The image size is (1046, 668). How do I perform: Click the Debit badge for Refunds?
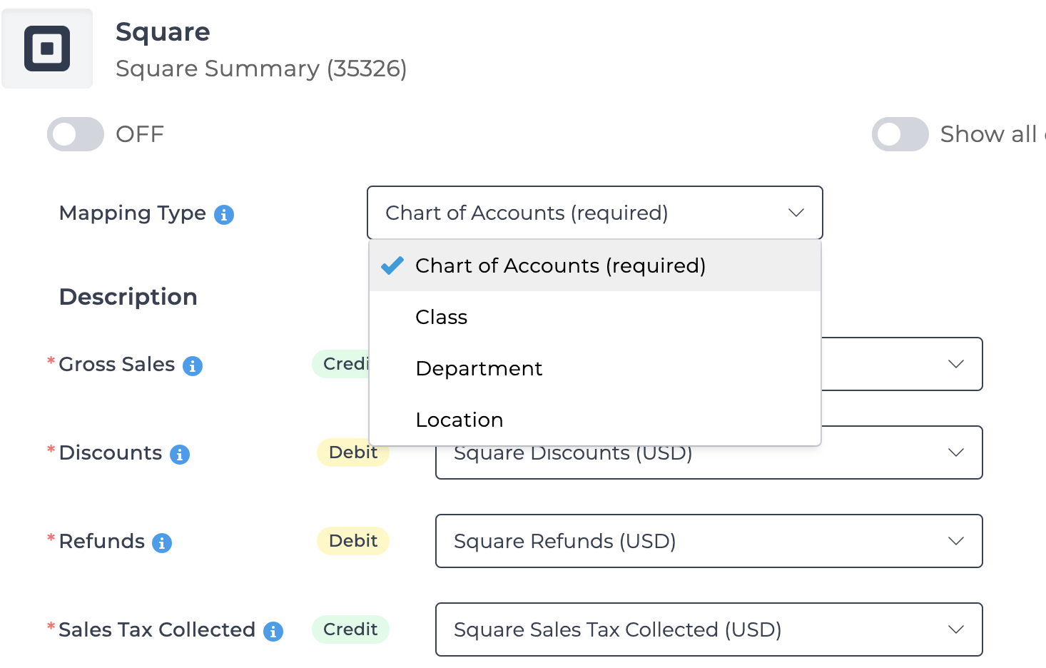click(353, 541)
